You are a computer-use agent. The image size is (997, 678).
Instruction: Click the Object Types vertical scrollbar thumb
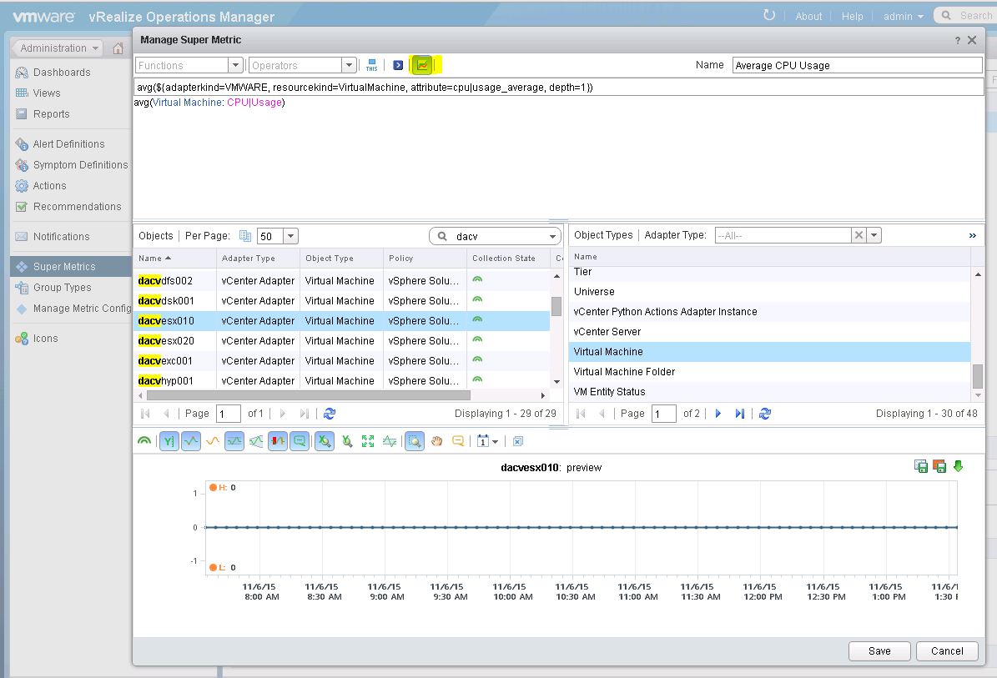pos(978,375)
